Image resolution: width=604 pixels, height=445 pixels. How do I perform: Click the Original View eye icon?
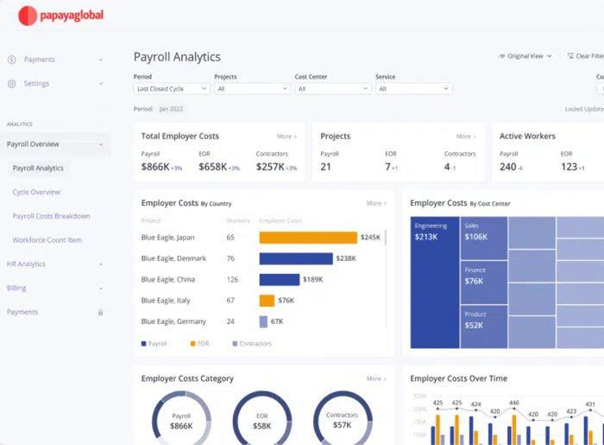(502, 56)
